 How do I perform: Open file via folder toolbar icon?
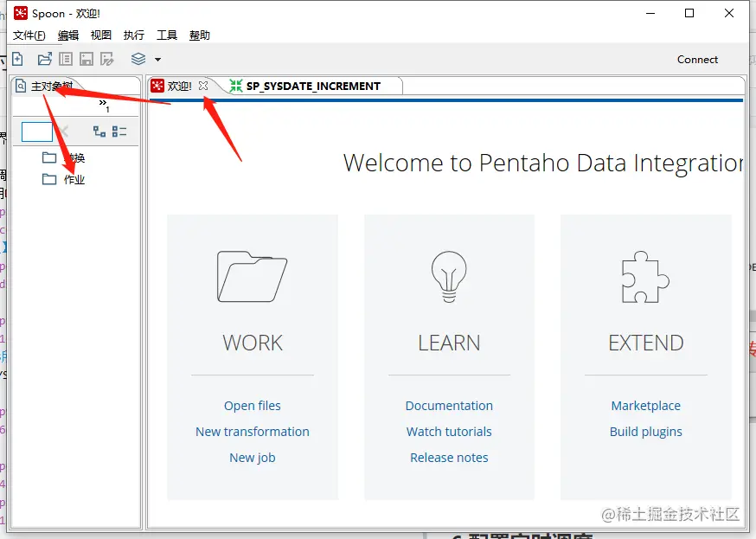[x=45, y=59]
